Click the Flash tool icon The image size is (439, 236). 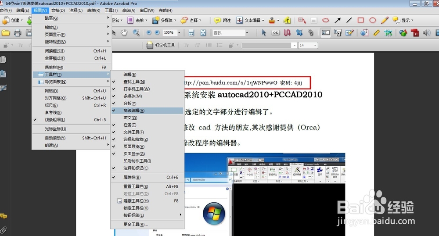(x=415, y=33)
